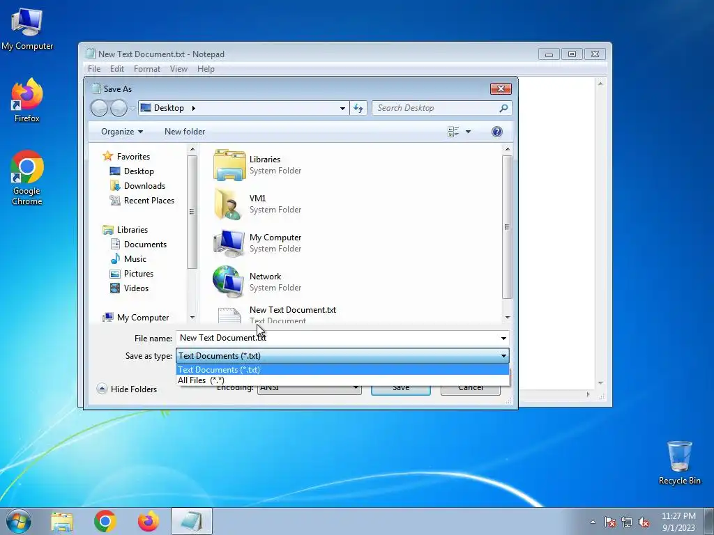This screenshot has height=535, width=714.
Task: Launch Chrome from the taskbar
Action: (105, 521)
